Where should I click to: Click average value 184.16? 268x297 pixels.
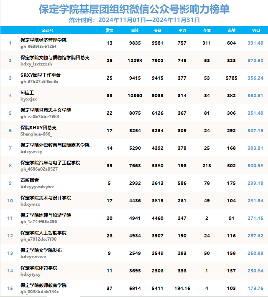tap(182, 288)
